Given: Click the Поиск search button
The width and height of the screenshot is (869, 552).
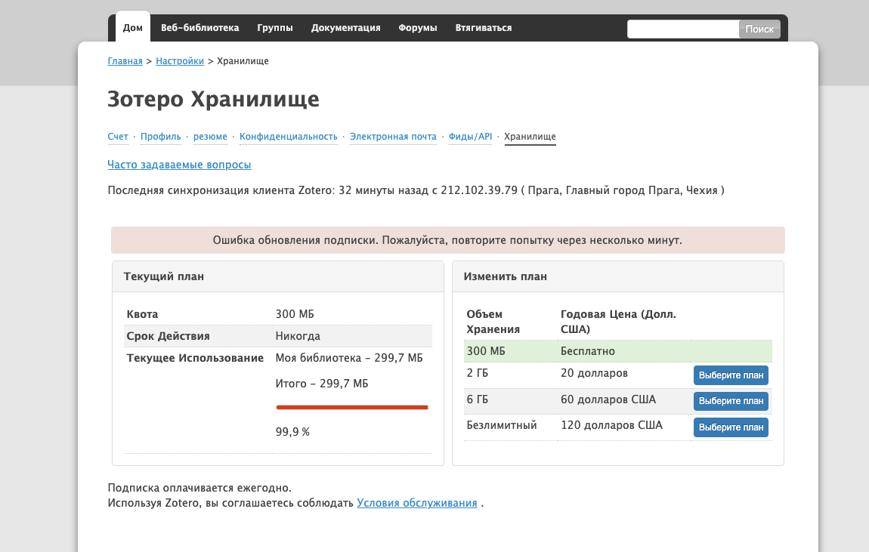Looking at the screenshot, I should (x=759, y=29).
